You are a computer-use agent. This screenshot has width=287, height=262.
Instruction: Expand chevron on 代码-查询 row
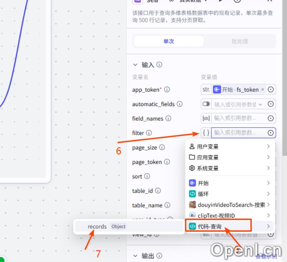click(268, 226)
